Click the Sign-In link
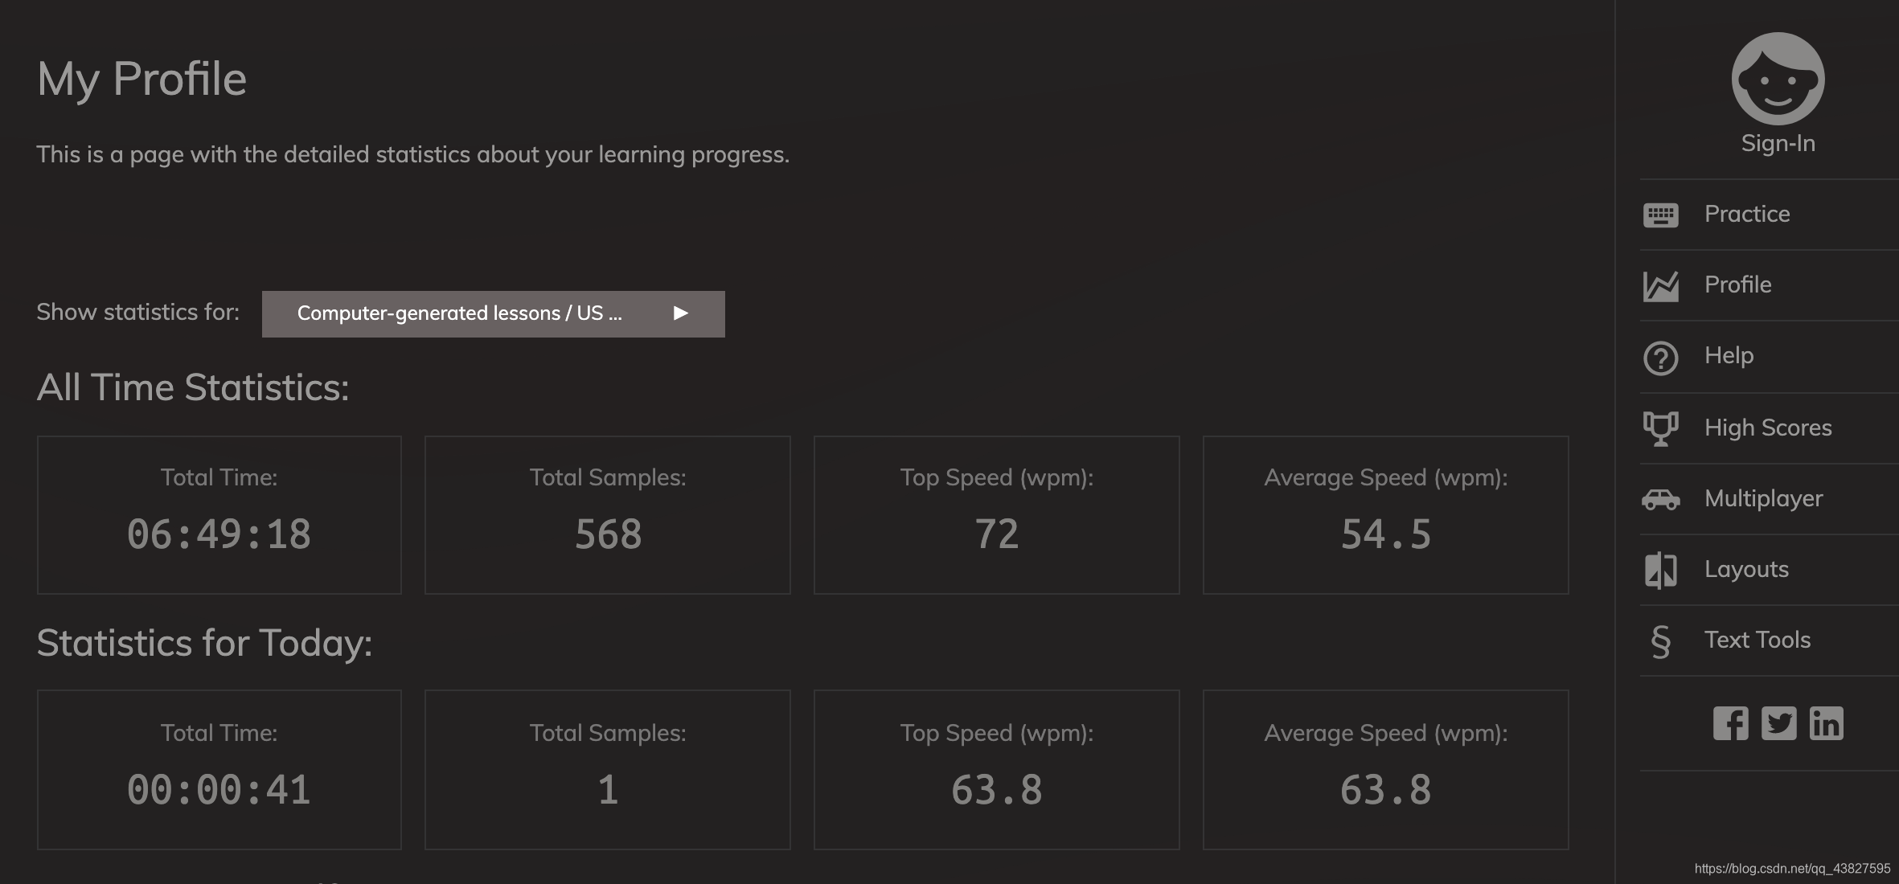Image resolution: width=1899 pixels, height=884 pixels. (1778, 143)
